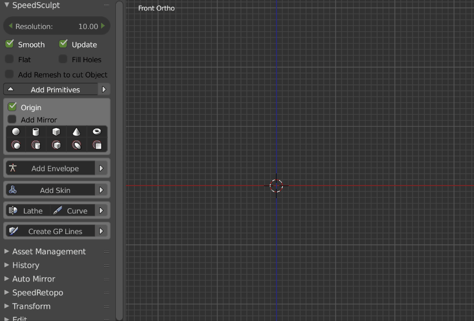Expand the Transform panel
Image resolution: width=474 pixels, height=321 pixels.
(7, 306)
